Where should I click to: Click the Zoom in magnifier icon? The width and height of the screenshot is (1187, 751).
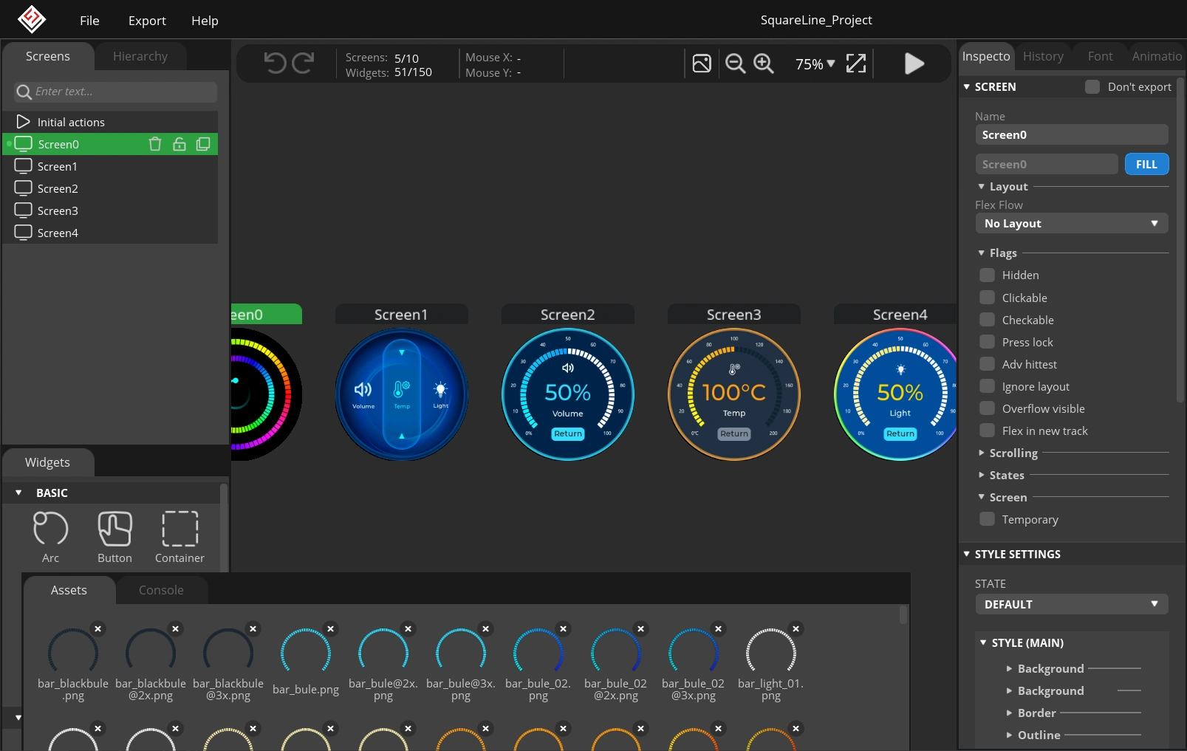click(763, 64)
